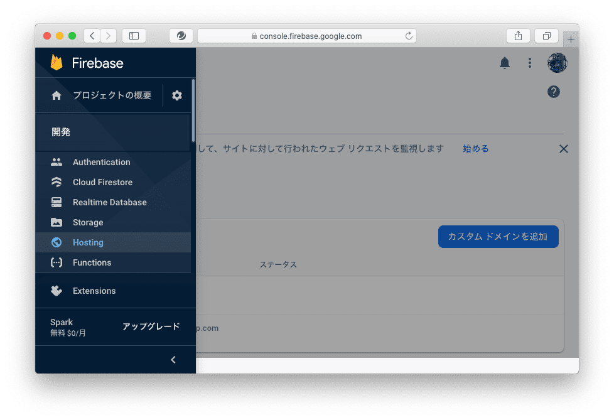The width and height of the screenshot is (614, 420).
Task: Select Hosting in the sidebar
Action: [113, 242]
